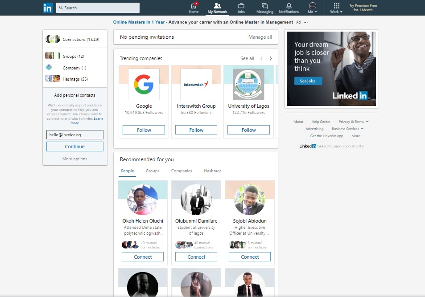425x297 pixels.
Task: Focus the Search input field
Action: pos(98,8)
